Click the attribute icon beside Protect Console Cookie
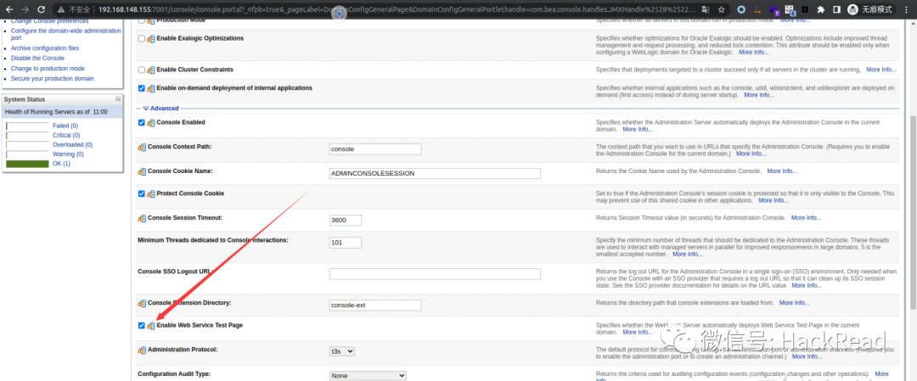 click(151, 194)
